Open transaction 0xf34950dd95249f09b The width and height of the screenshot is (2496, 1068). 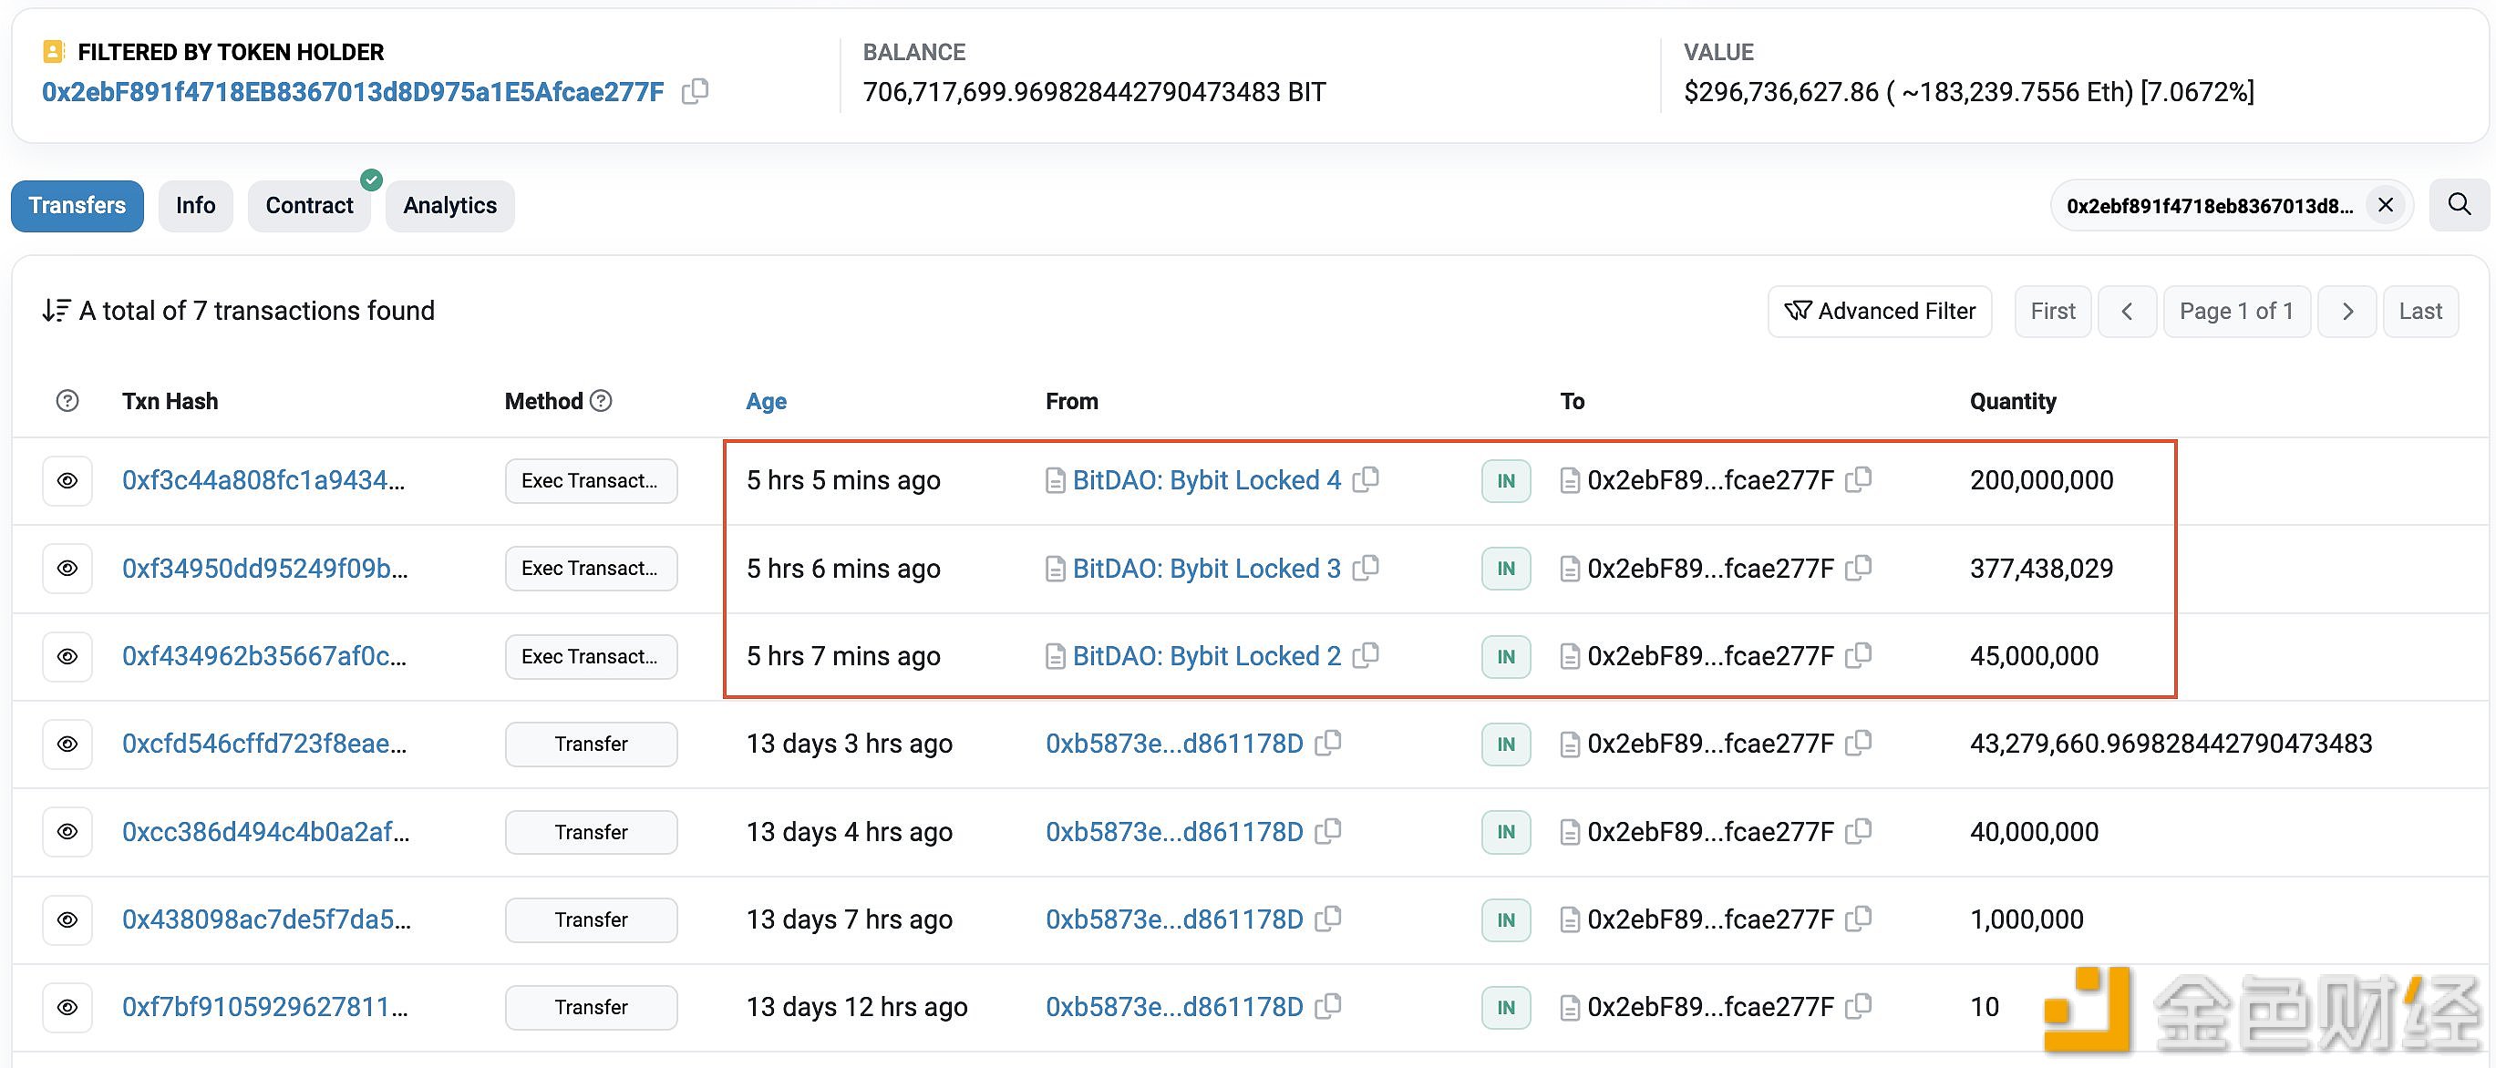coord(264,569)
